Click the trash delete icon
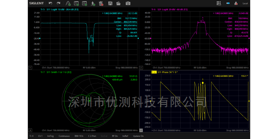 pyautogui.click(x=101, y=3)
